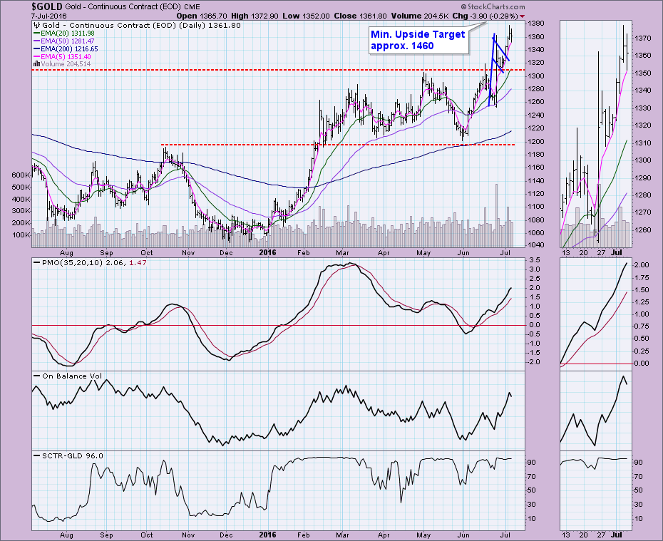Click the On Balance Vol panel label
The height and width of the screenshot is (541, 663).
pos(65,376)
